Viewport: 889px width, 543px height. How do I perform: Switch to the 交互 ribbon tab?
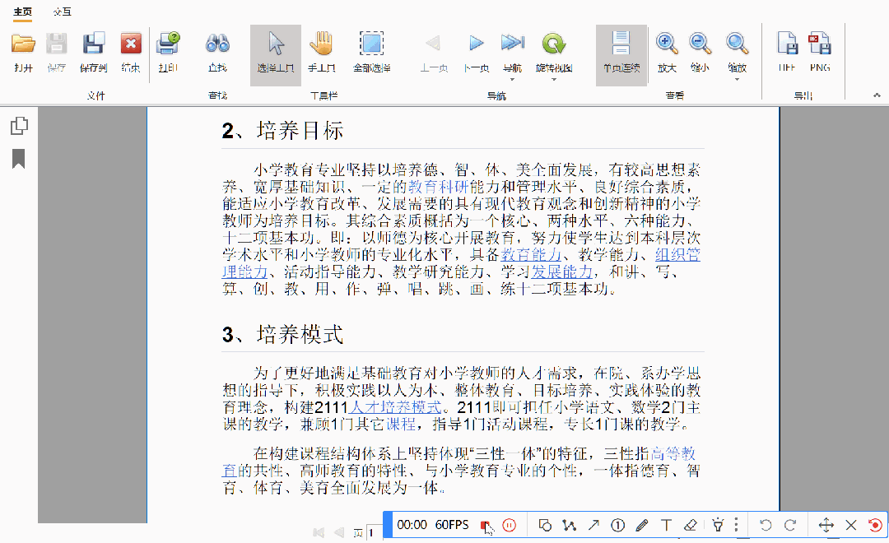62,12
